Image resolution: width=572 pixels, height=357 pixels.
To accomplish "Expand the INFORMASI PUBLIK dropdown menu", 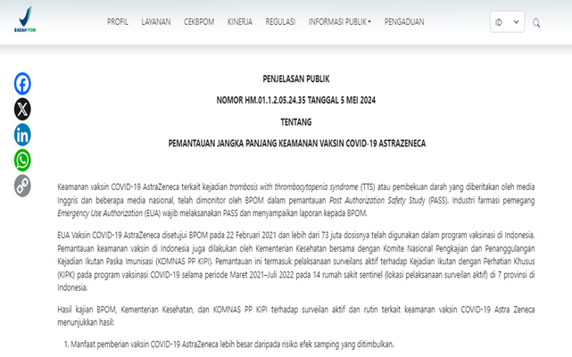I will click(x=339, y=21).
